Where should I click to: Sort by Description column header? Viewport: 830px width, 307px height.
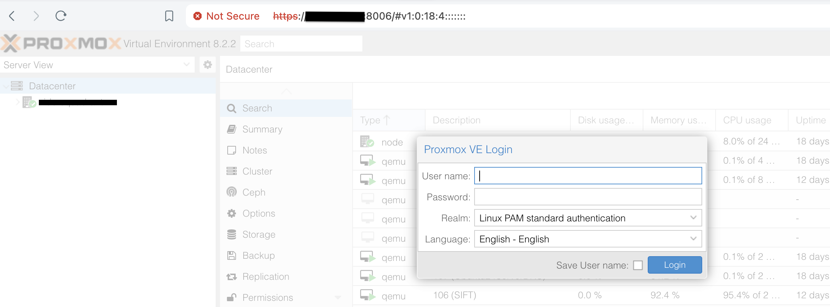(497, 120)
